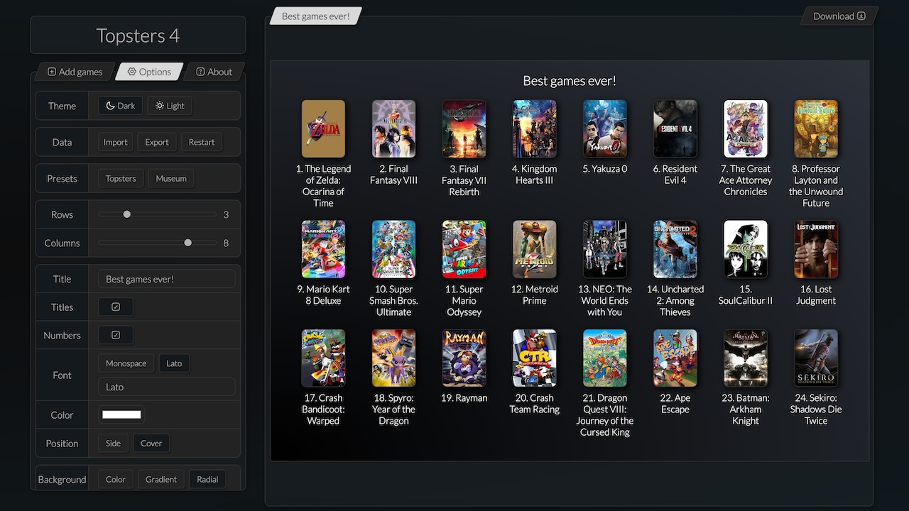
Task: Apply the Topsters preset
Action: 121,178
